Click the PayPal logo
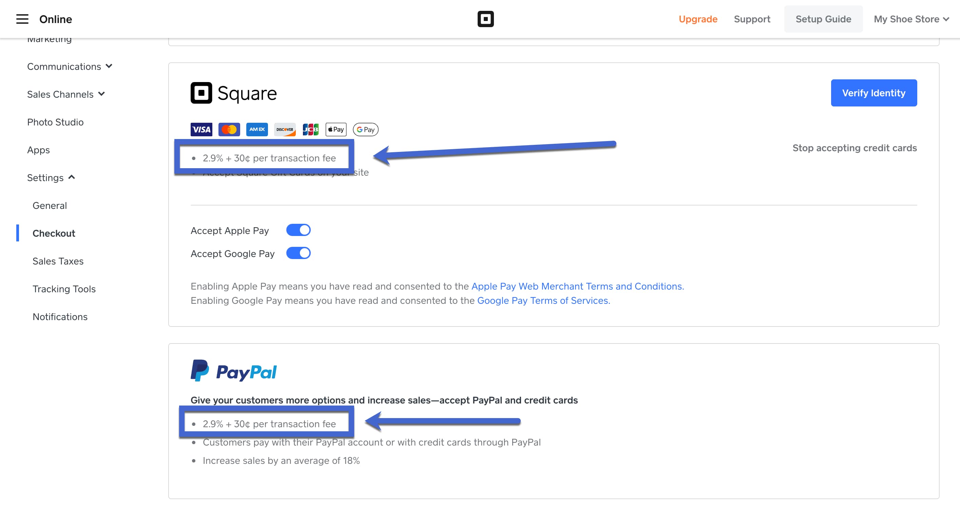This screenshot has height=512, width=960. [234, 370]
